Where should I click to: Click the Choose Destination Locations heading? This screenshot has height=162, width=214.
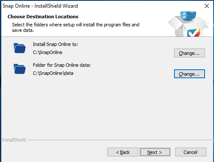pos(43,17)
